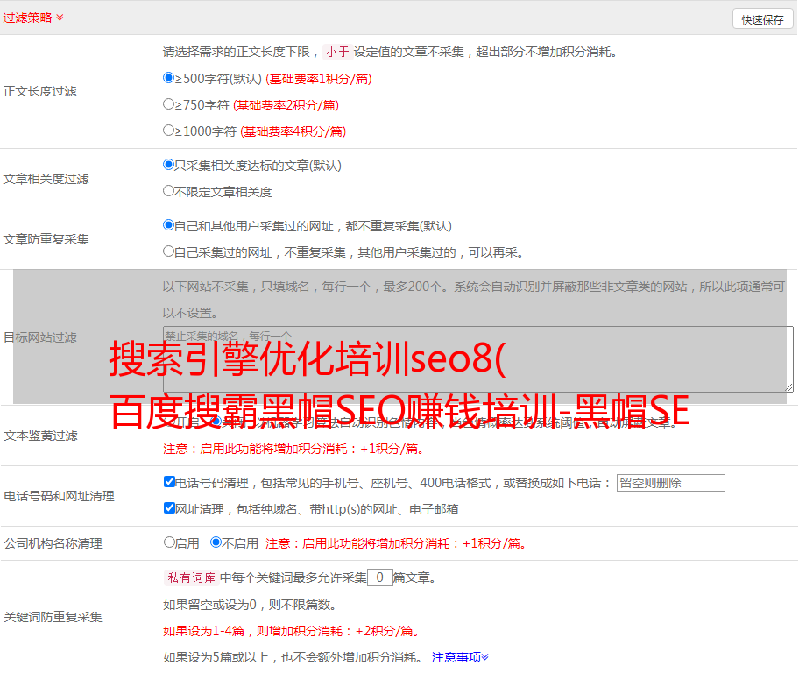Select 自己和其他用户采集过的网址都不重复采集 option
This screenshot has width=799, height=673.
pyautogui.click(x=169, y=225)
